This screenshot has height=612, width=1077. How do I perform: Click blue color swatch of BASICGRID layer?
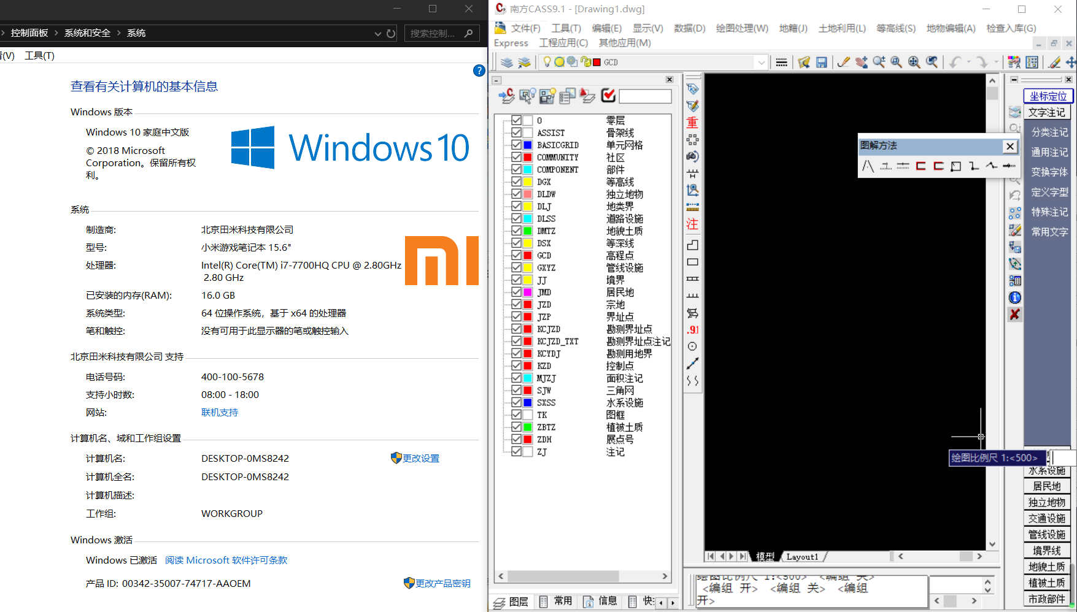click(527, 145)
